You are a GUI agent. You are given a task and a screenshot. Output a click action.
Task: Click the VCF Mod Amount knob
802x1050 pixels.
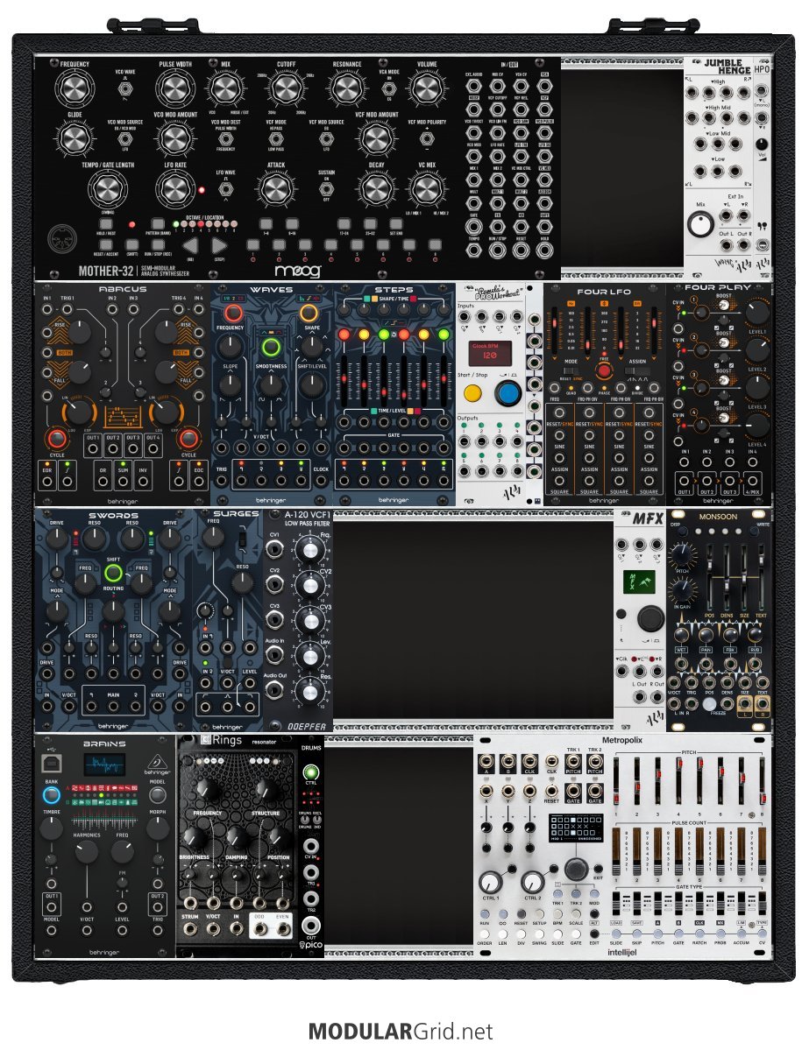pos(377,138)
